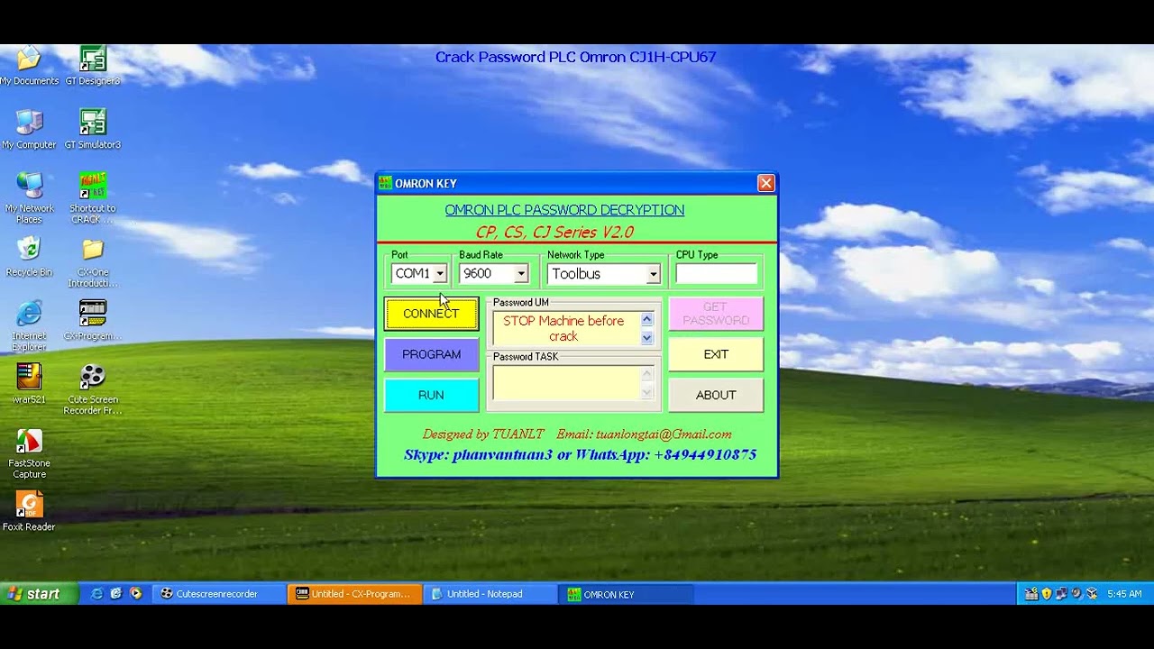Close the OMRON KEY window
This screenshot has width=1154, height=649.
click(765, 183)
